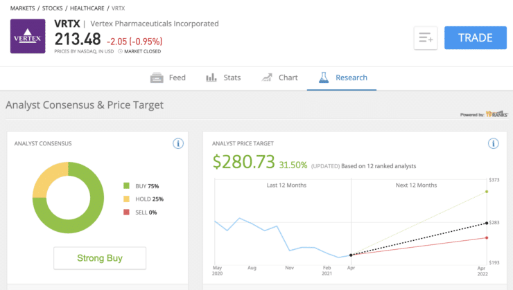This screenshot has height=290, width=513.
Task: Switch to the Stats tab
Action: click(x=223, y=78)
